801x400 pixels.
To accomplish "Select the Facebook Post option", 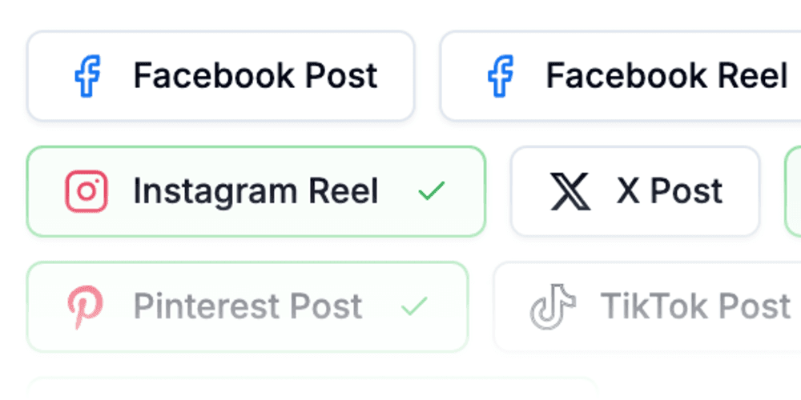I will [220, 77].
